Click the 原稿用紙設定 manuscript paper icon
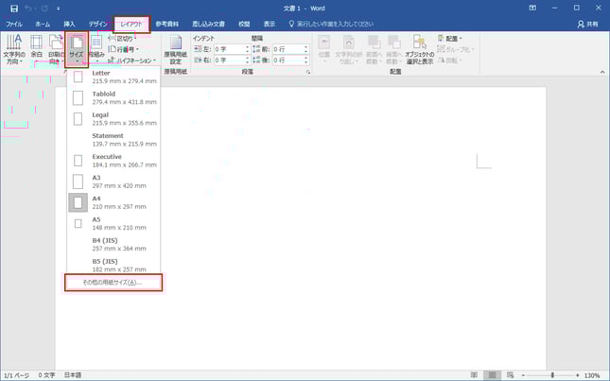The image size is (610, 381). tap(176, 49)
